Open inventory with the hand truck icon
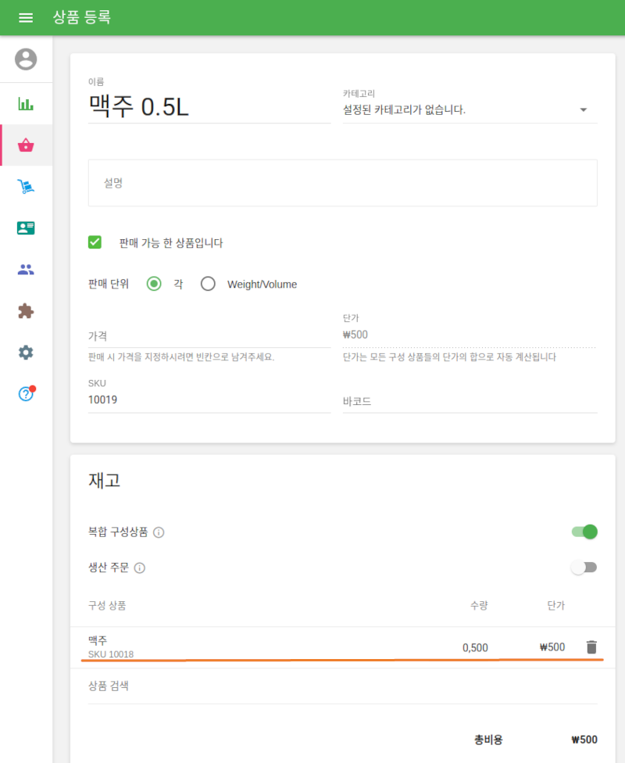The width and height of the screenshot is (625, 763). [26, 186]
